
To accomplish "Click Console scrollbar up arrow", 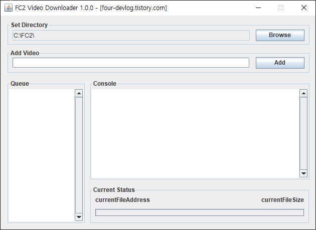I will coord(303,93).
